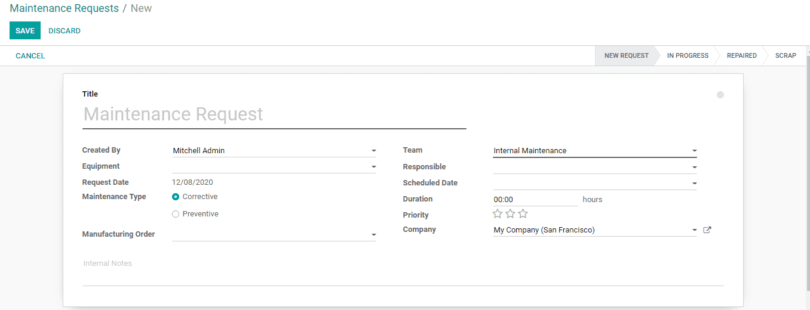Viewport: 810px width, 310px height.
Task: Expand the Equipment dropdown arrow
Action: pyautogui.click(x=373, y=167)
